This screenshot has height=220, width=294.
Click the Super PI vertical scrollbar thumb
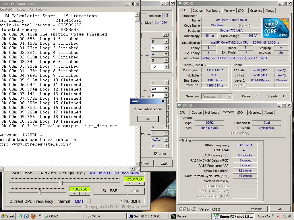click(137, 19)
